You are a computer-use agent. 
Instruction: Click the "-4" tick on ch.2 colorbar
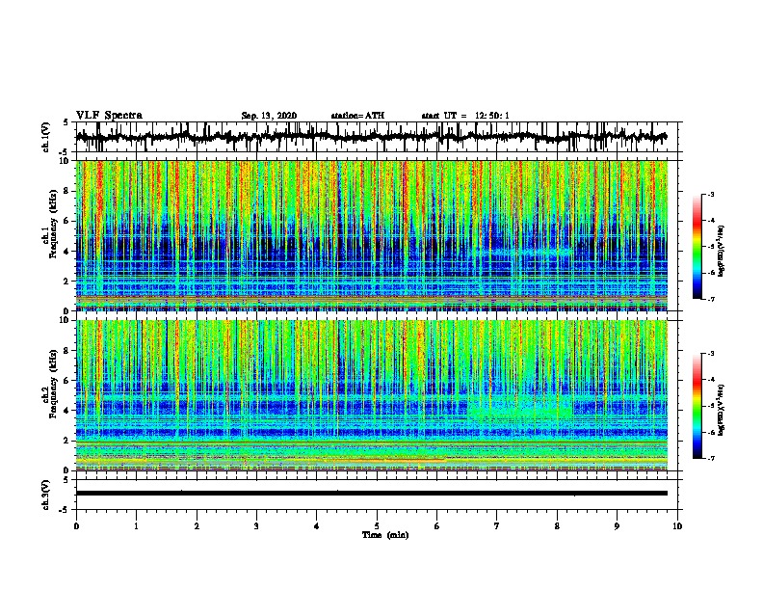710,379
